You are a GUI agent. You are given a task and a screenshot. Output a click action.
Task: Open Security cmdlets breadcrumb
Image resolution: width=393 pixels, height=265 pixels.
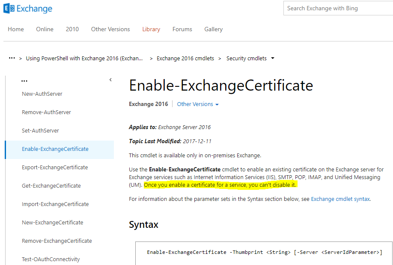tap(247, 58)
